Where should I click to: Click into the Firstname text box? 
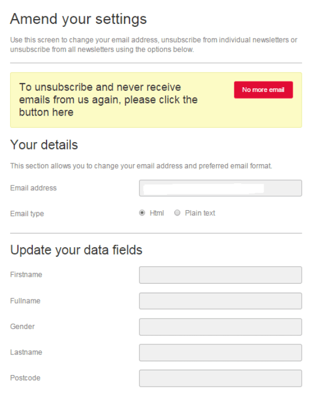(220, 275)
